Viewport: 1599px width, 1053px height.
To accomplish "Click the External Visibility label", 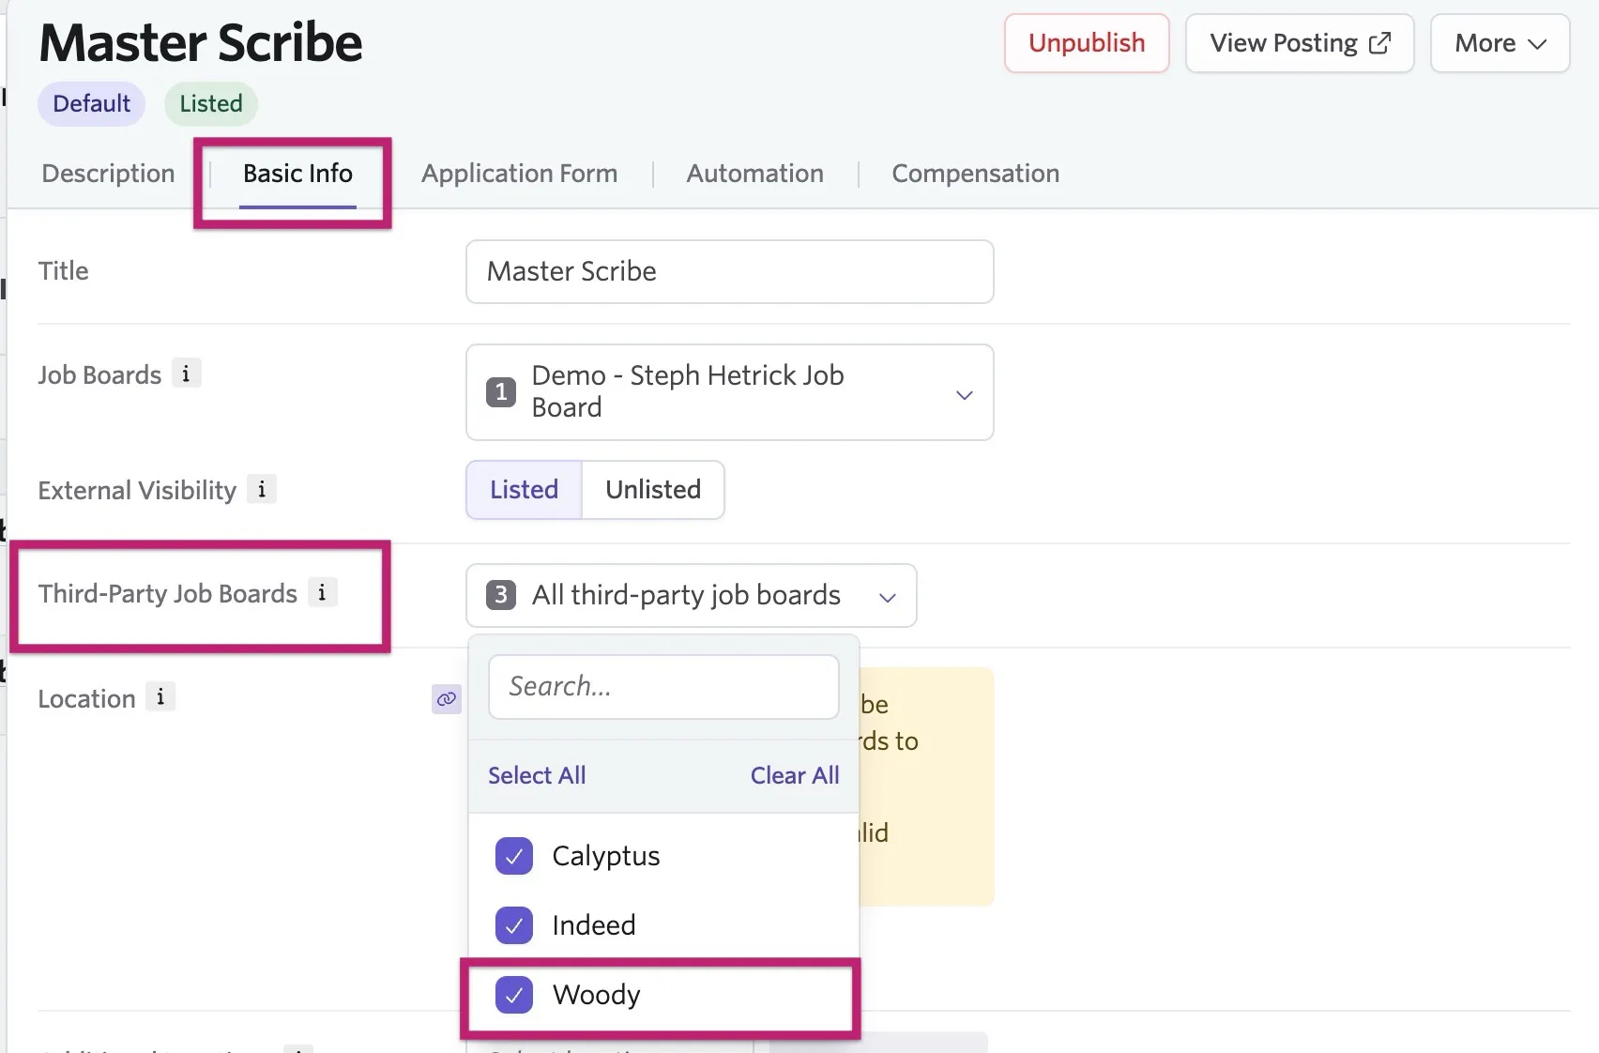I will click(137, 490).
